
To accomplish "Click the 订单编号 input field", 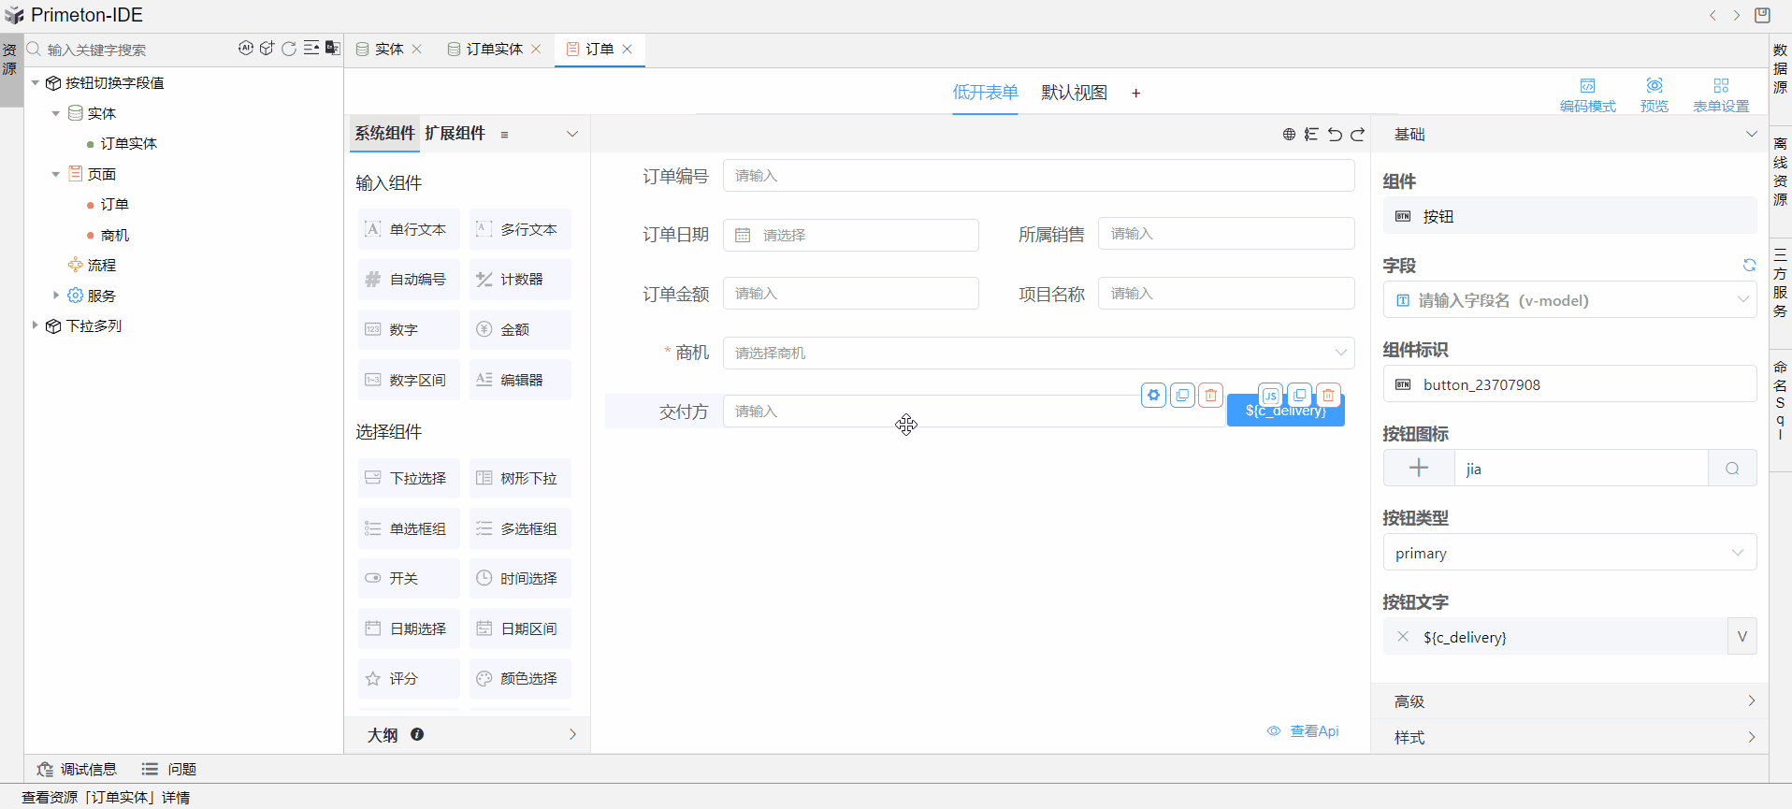I will (1038, 176).
